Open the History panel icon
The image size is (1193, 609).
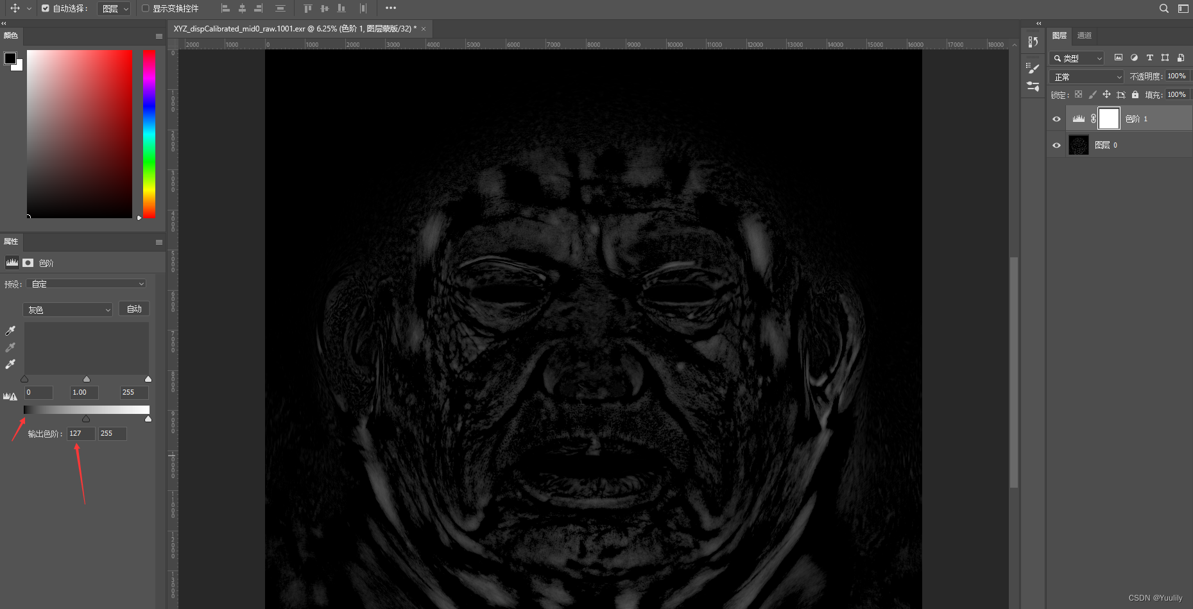1033,42
